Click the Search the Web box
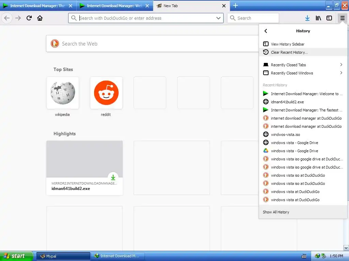 pos(152,43)
